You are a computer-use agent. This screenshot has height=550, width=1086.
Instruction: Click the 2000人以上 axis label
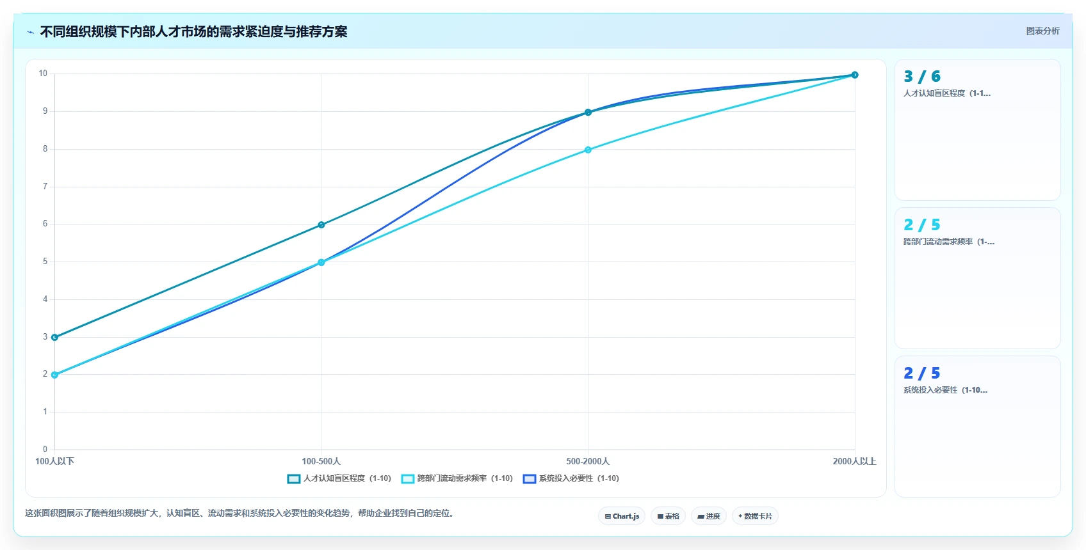pyautogui.click(x=855, y=461)
